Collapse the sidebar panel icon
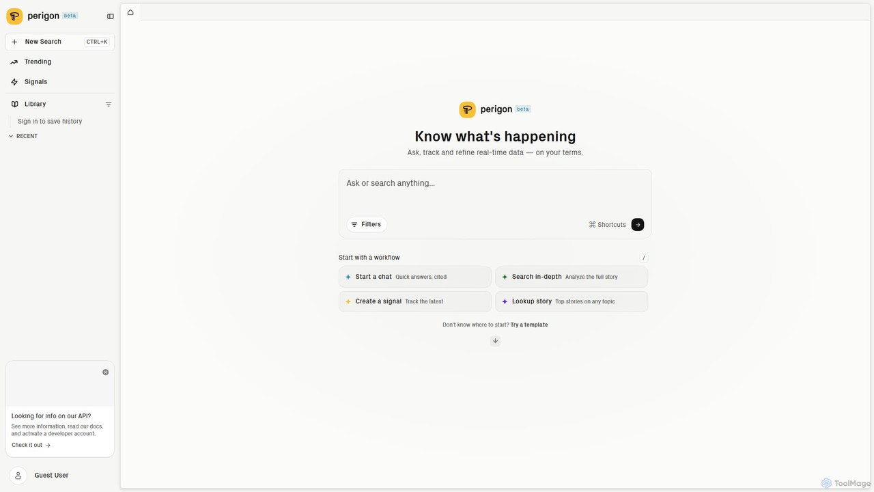 pyautogui.click(x=111, y=16)
